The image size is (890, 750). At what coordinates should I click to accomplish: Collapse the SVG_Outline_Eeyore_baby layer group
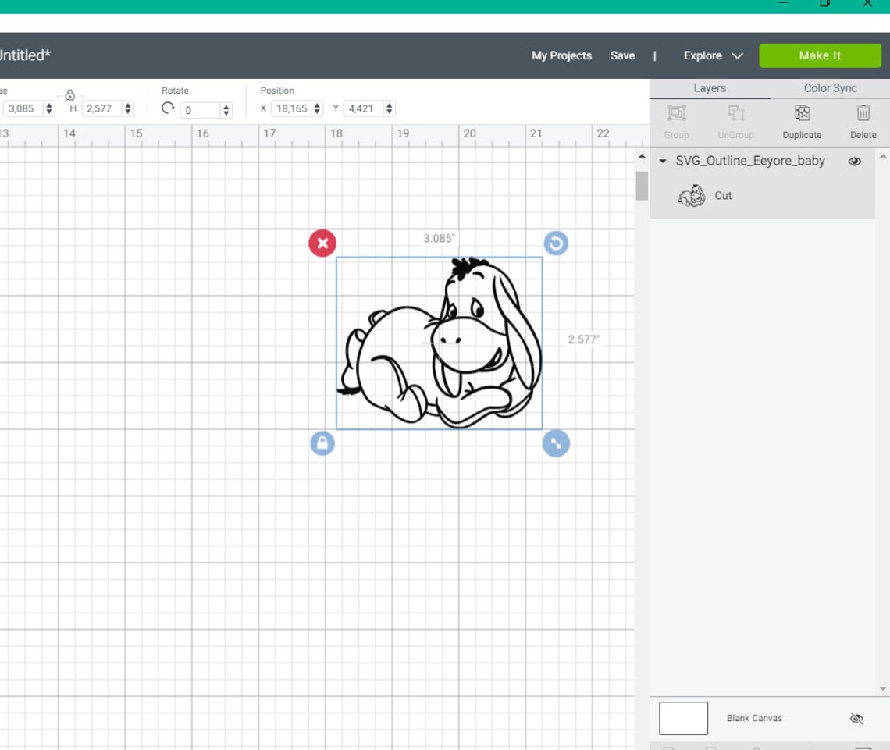[662, 161]
